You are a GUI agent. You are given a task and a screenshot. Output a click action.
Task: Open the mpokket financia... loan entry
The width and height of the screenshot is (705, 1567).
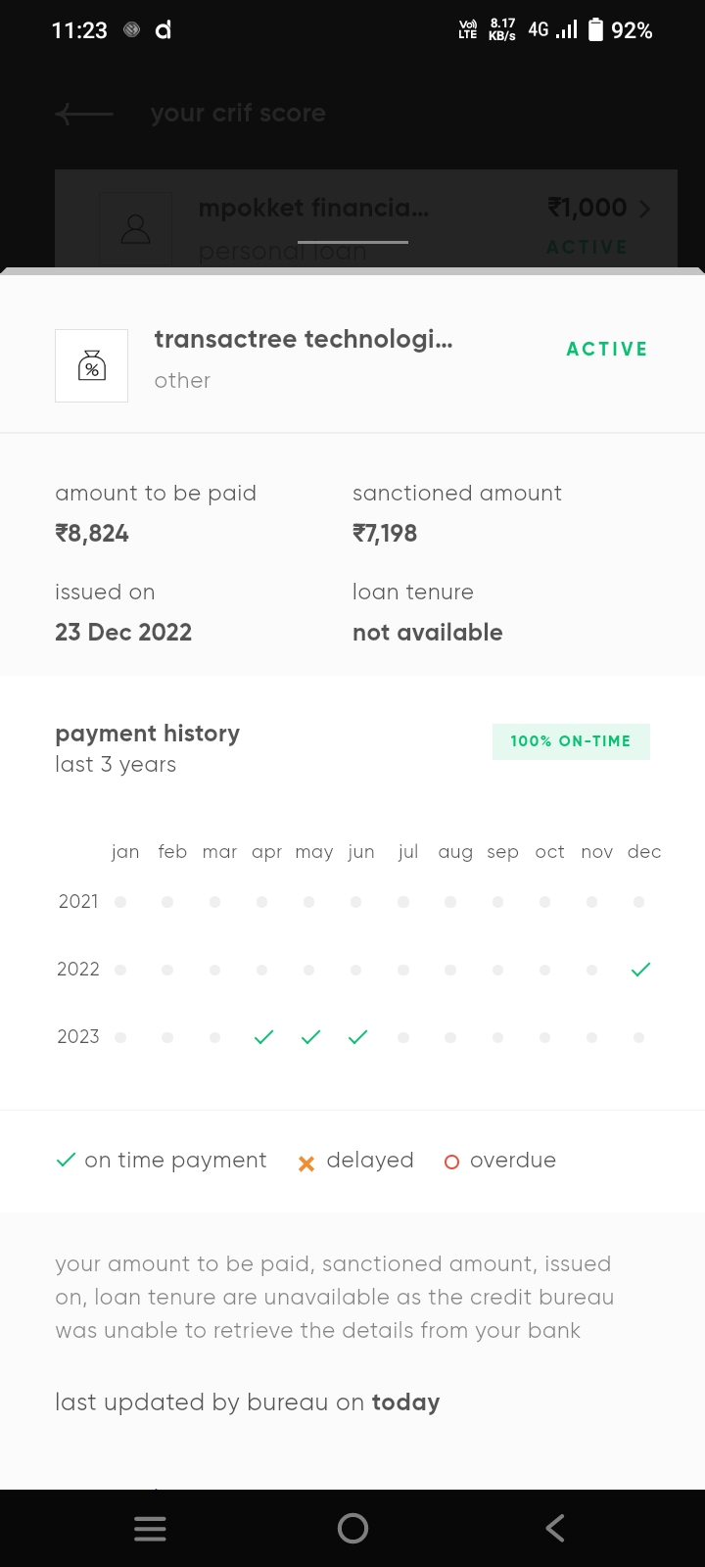click(313, 209)
